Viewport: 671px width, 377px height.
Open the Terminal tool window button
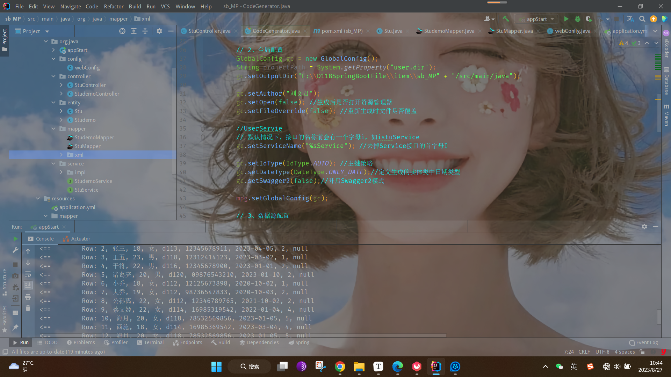tap(150, 342)
